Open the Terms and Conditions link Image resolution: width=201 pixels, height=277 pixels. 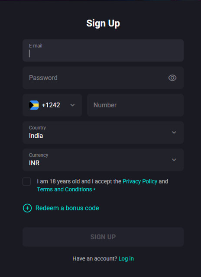click(x=65, y=190)
